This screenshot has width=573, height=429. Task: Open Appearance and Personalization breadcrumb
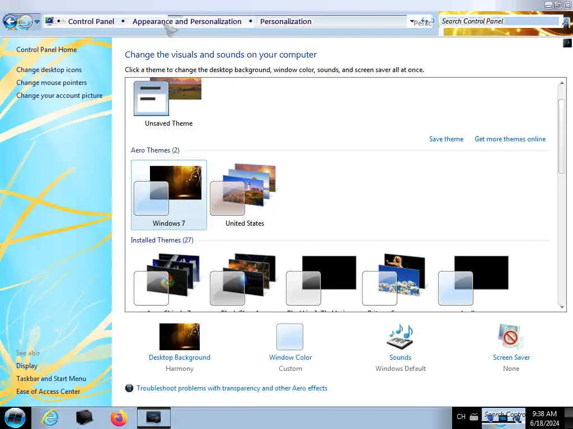click(x=187, y=22)
